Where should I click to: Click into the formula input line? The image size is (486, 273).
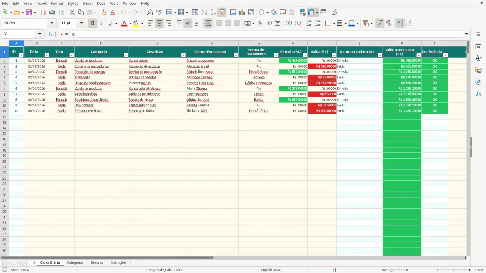click(266, 34)
